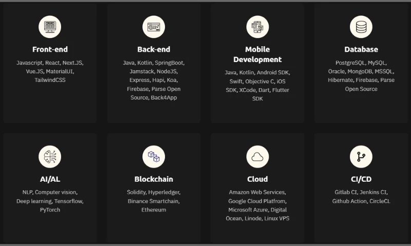Click the Cloud outline icon
Viewport: 411px width, 246px height.
[x=257, y=156]
